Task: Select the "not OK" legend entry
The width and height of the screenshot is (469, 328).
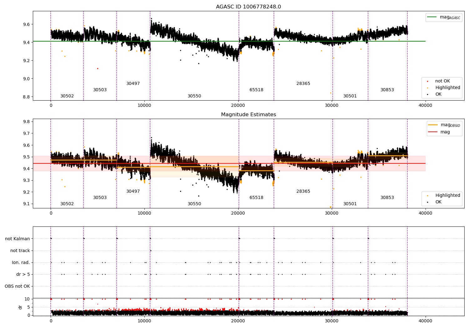Action: click(x=442, y=81)
